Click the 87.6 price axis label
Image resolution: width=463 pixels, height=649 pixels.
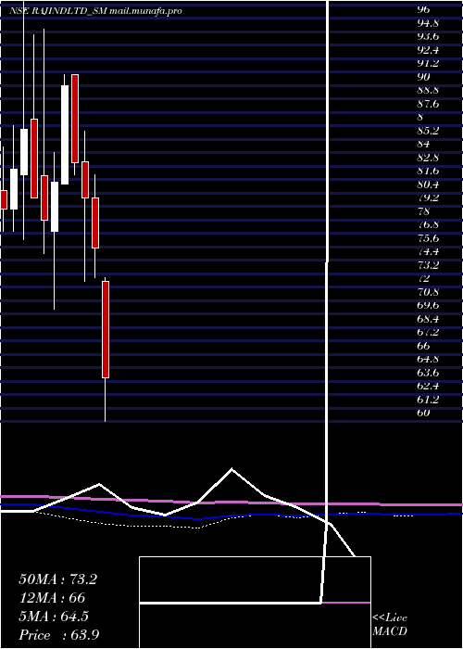pos(428,104)
